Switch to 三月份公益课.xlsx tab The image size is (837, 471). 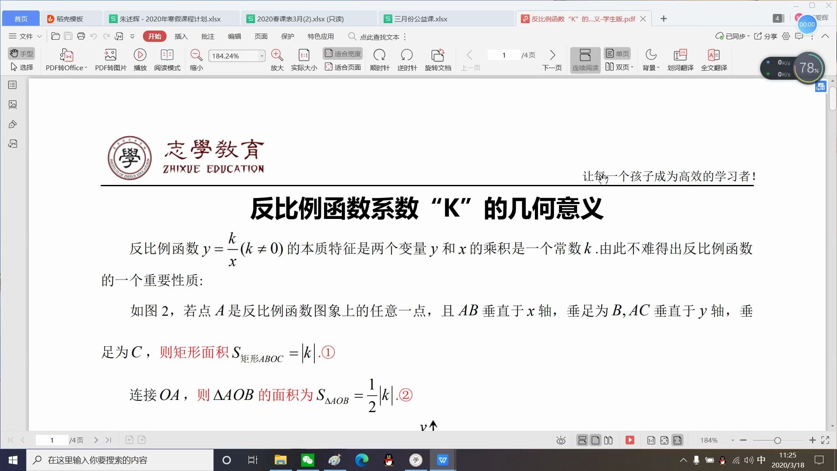[x=420, y=19]
